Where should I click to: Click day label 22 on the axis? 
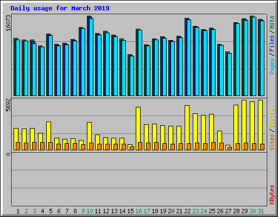[187, 211]
